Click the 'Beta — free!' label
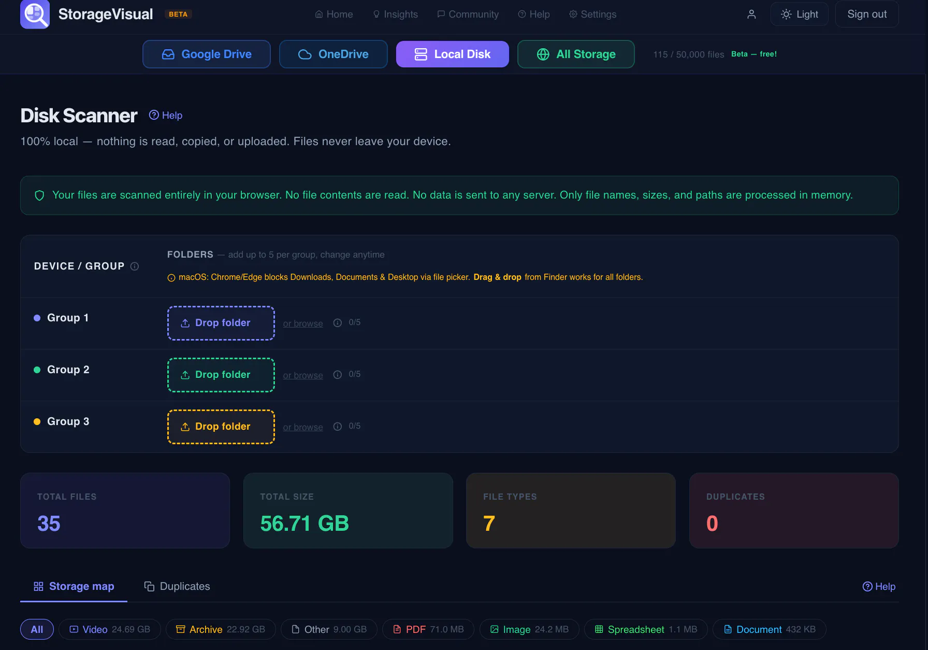This screenshot has height=650, width=928. click(754, 54)
